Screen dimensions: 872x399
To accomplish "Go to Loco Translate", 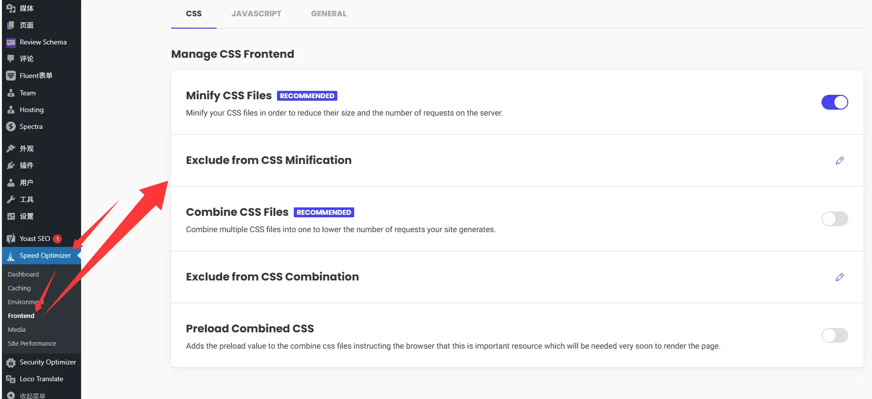I will click(42, 379).
